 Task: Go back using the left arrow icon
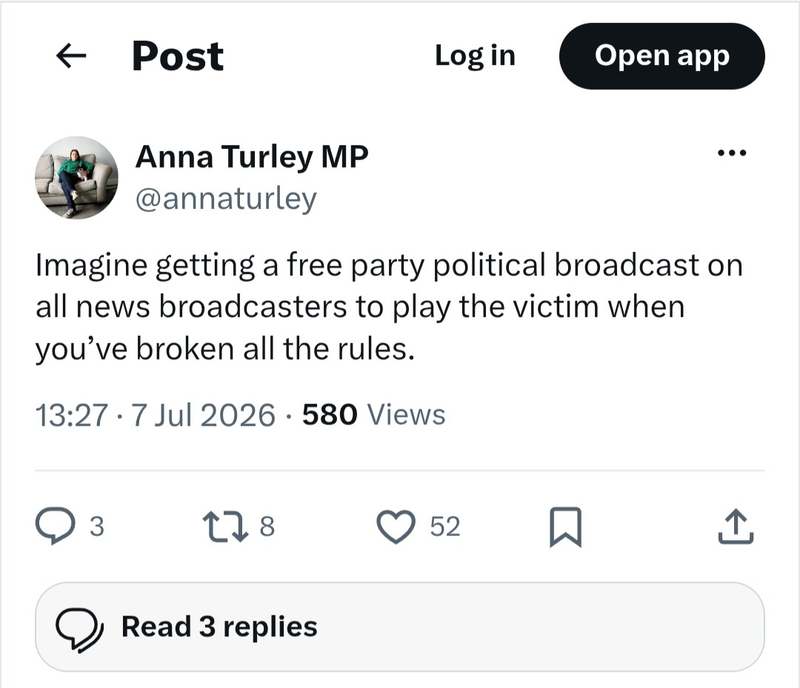71,56
